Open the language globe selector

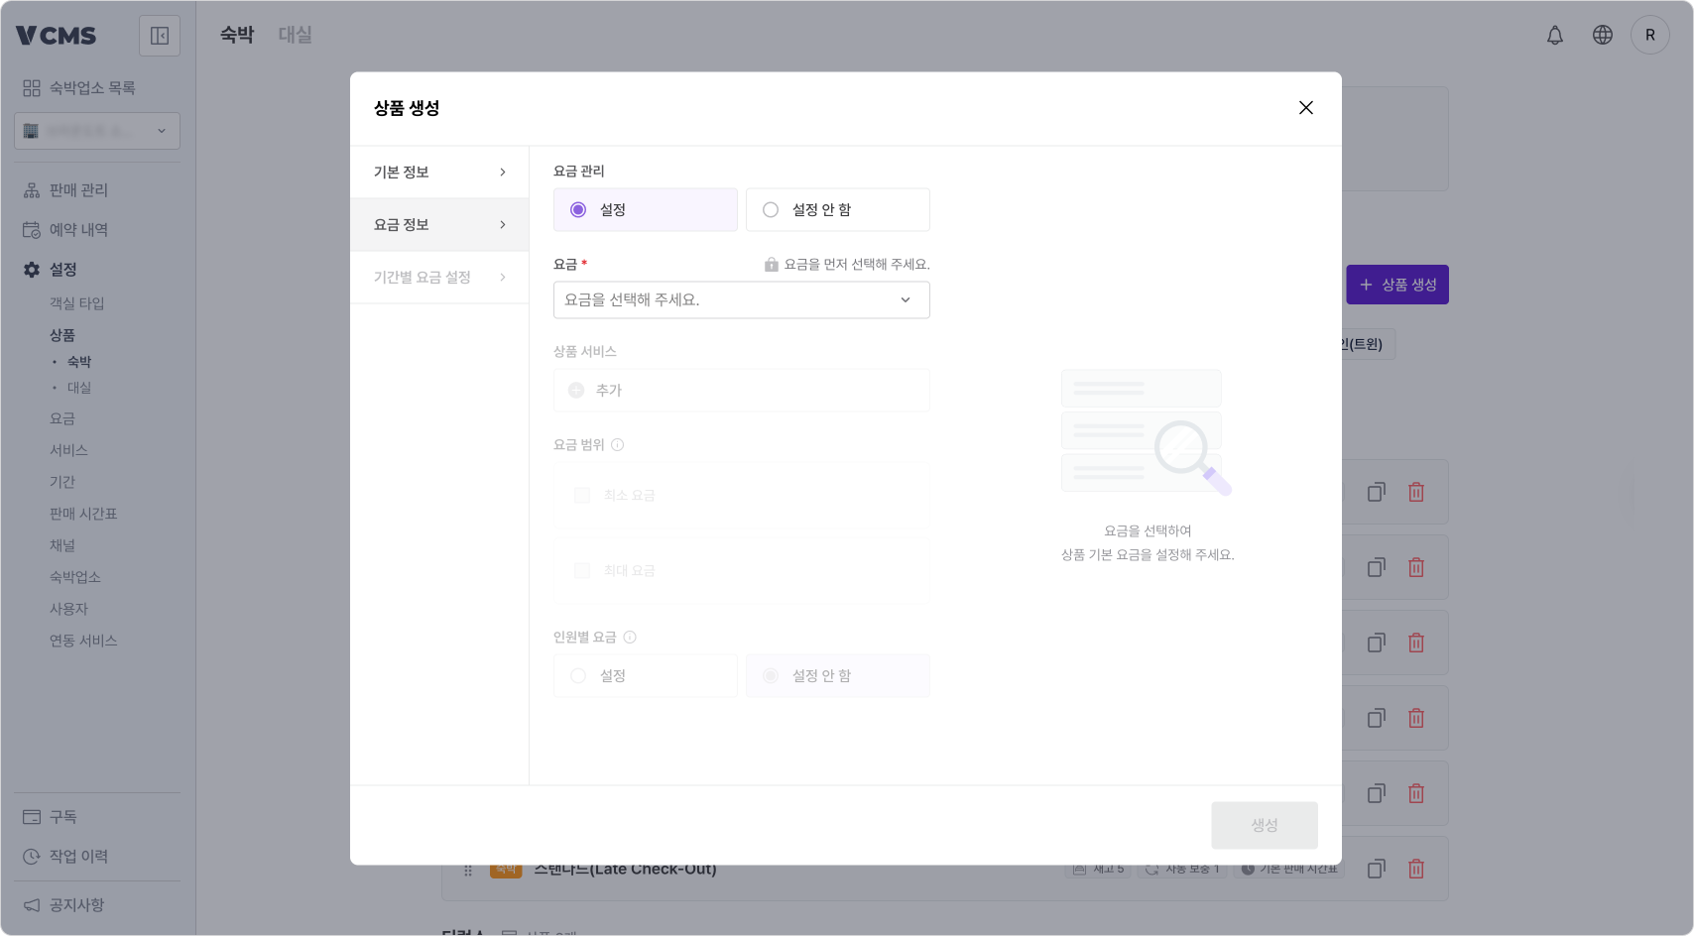tap(1603, 35)
